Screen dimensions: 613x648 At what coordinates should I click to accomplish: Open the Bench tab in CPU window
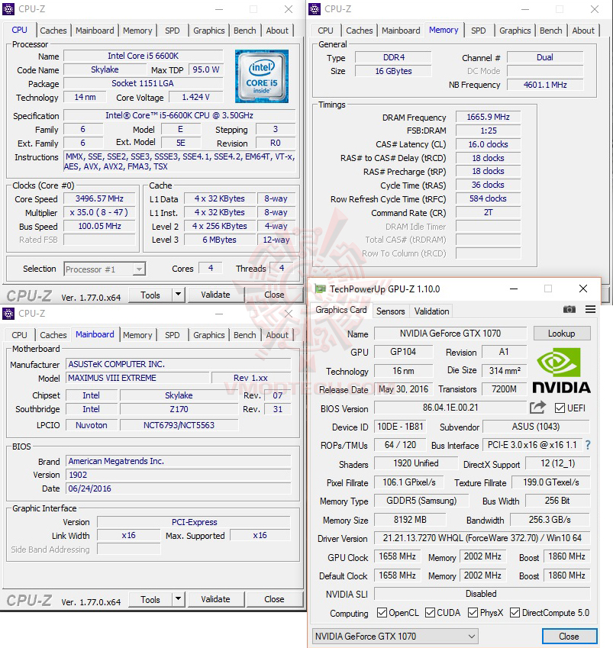coord(245,31)
